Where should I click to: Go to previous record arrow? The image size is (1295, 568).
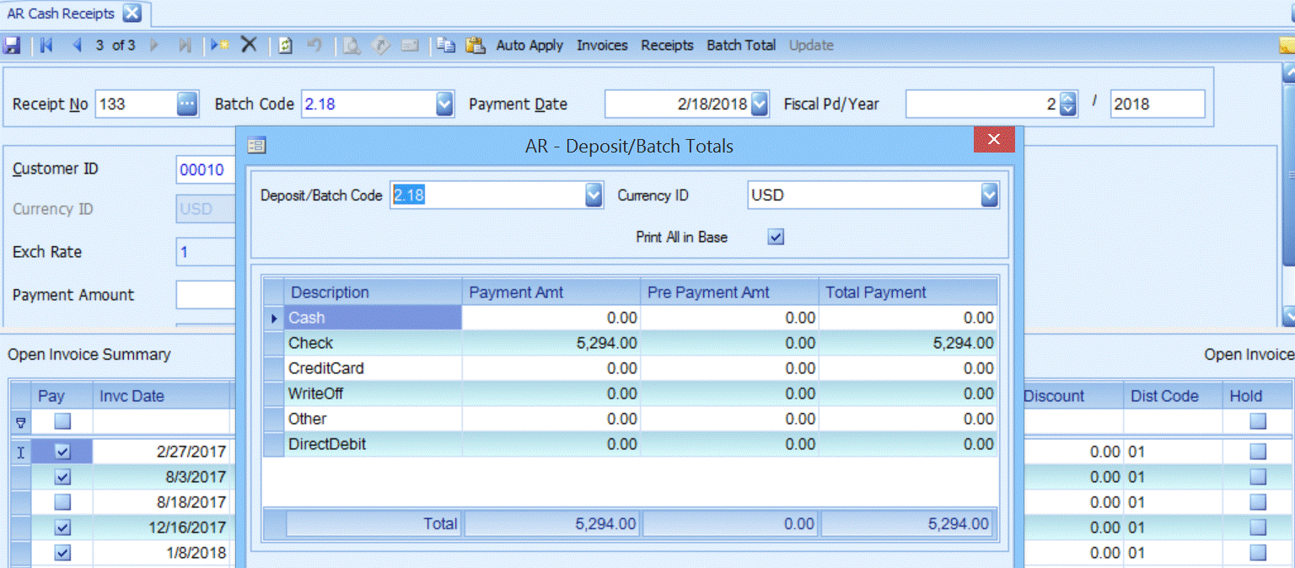tap(77, 46)
